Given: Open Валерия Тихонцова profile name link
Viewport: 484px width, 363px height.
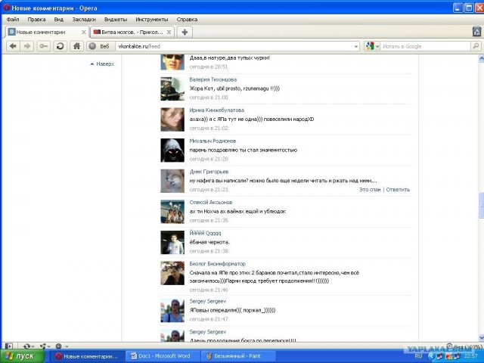Looking at the screenshot, I should tap(213, 79).
